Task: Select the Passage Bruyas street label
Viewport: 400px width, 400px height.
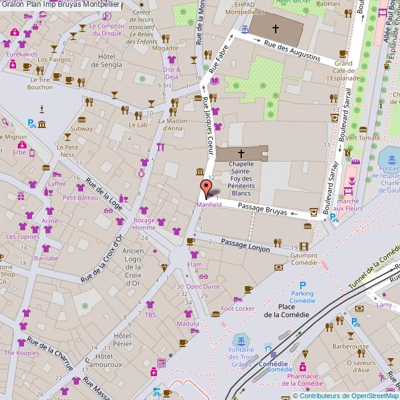Action: (x=263, y=209)
